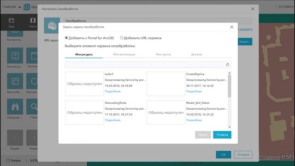This screenshot has width=295, height=166.
Task: Click date '15.03.2018, 16:15:05' of bufer1
Action: pos(118,86)
